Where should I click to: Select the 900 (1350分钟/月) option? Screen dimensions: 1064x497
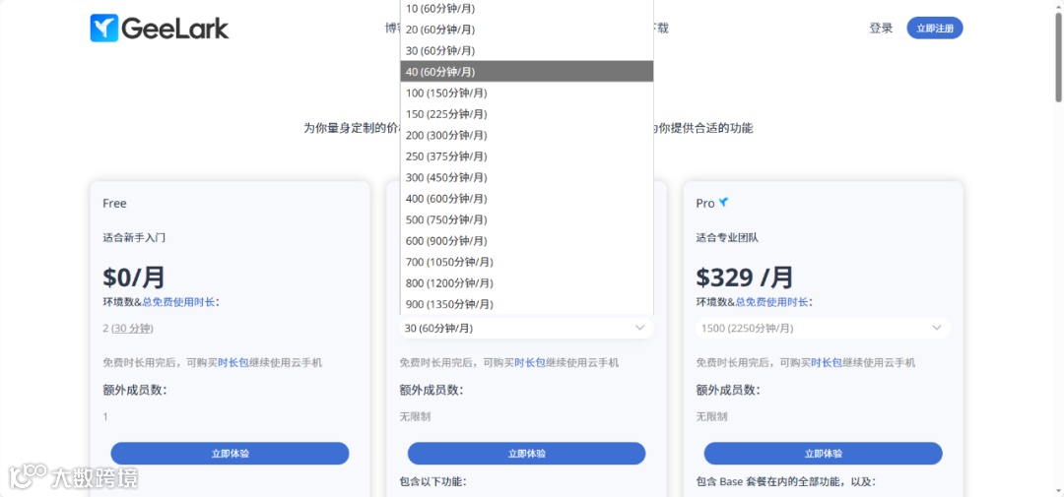click(526, 304)
